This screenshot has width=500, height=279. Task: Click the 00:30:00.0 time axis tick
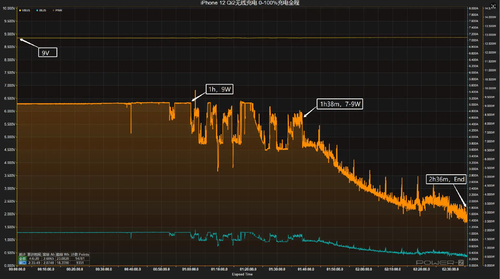[x=104, y=269]
